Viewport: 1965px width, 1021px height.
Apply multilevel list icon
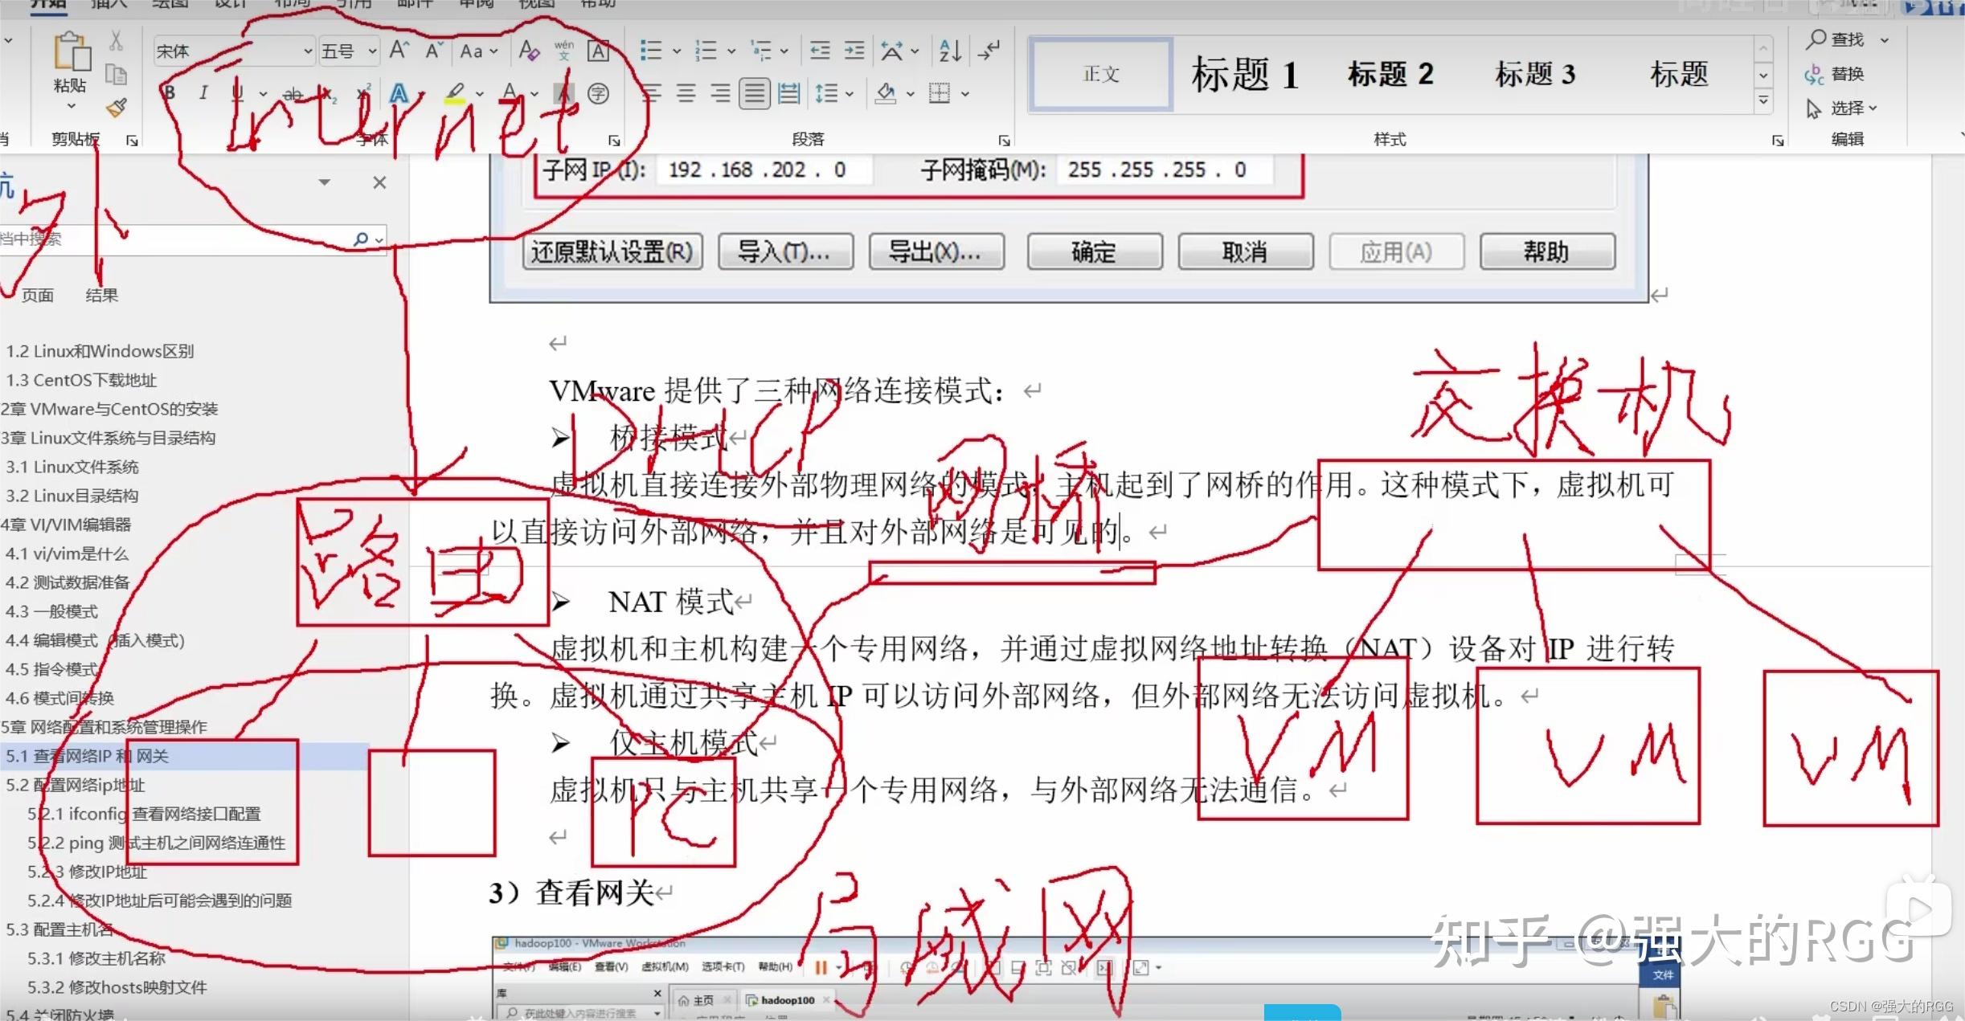[760, 51]
